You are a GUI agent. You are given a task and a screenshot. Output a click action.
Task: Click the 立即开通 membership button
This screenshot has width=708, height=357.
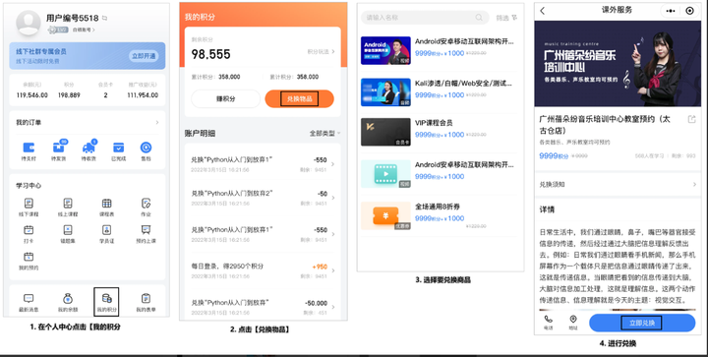[144, 56]
